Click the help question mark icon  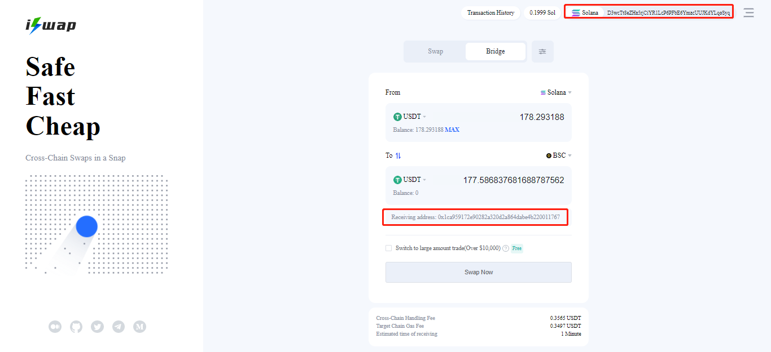[x=506, y=248]
